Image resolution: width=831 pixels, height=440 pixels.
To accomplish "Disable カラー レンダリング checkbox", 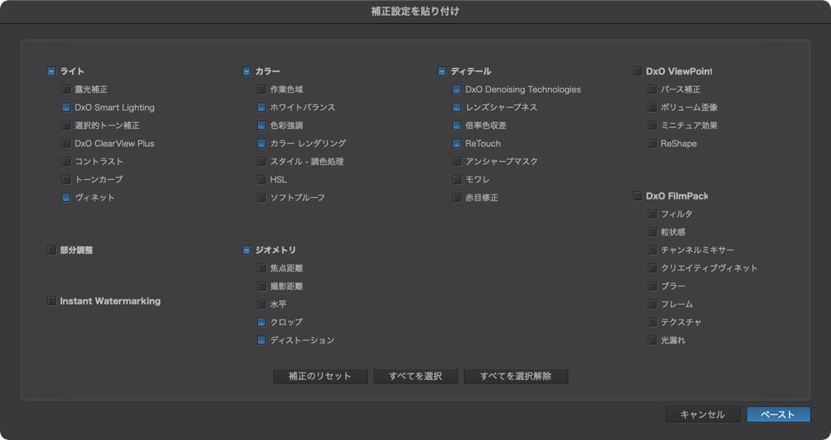I will (261, 144).
